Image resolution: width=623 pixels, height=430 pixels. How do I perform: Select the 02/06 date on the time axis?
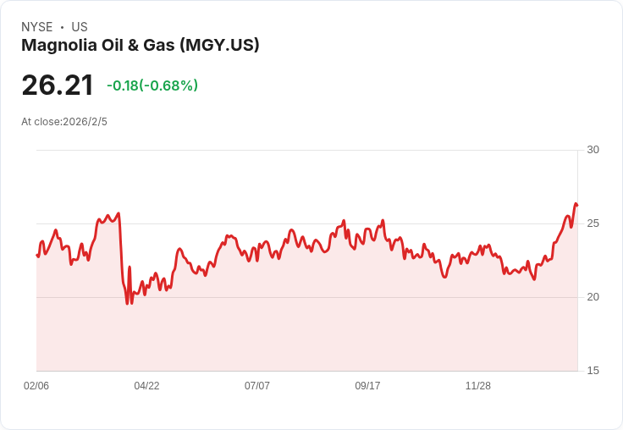pos(36,386)
